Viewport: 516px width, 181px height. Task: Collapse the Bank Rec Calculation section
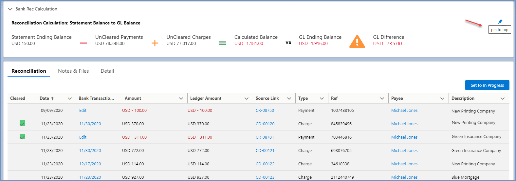(x=10, y=9)
